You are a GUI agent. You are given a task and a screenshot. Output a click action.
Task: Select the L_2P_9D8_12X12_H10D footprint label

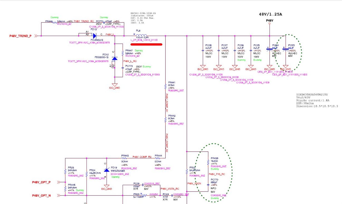point(144,40)
